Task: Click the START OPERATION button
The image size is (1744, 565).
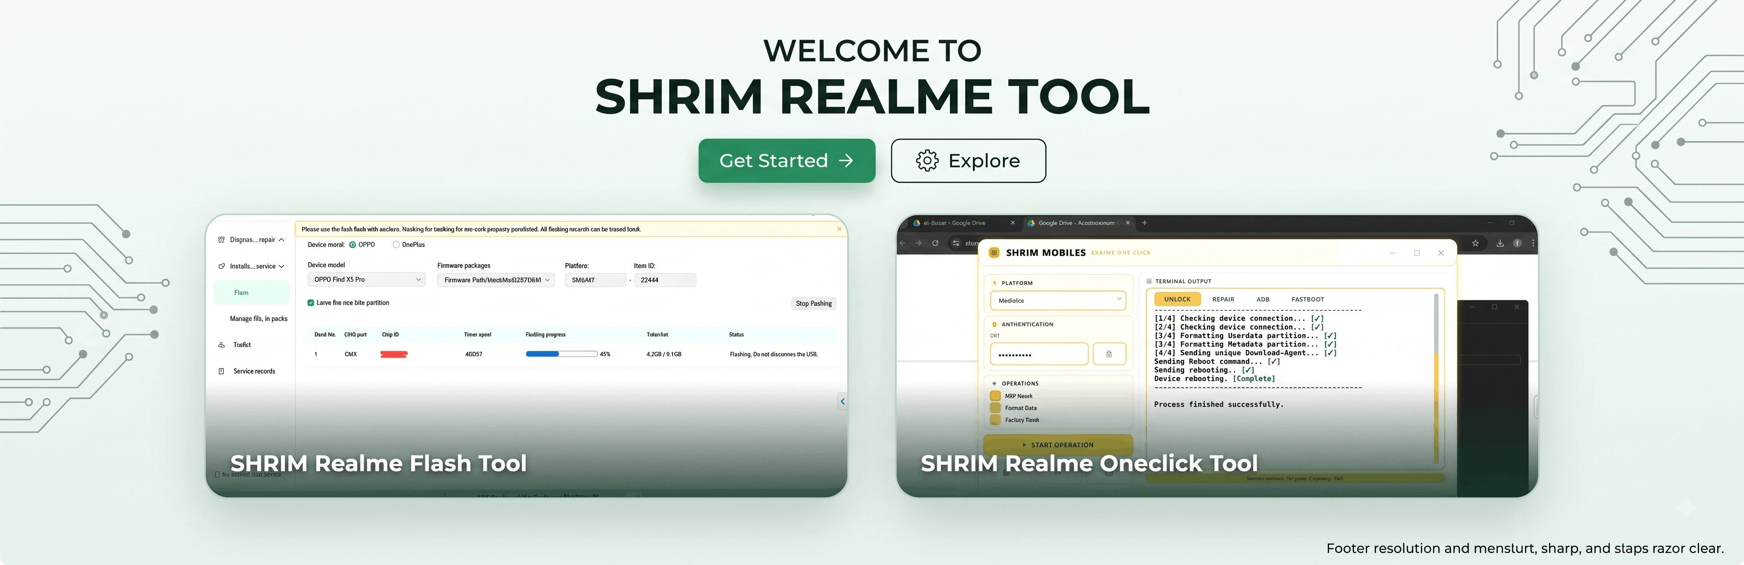Action: point(1057,445)
